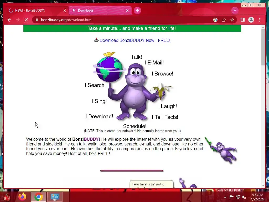Click the page vertical scrollbar thumb

[x=263, y=47]
